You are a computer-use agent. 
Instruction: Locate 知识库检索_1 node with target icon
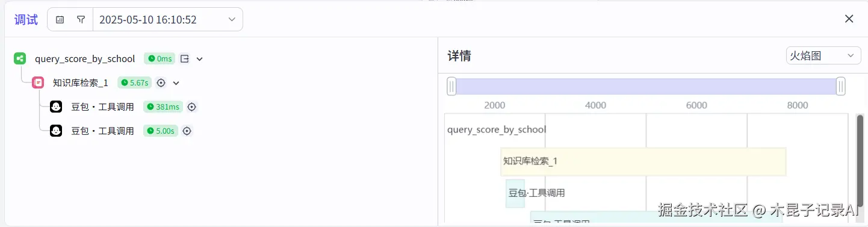(x=161, y=82)
